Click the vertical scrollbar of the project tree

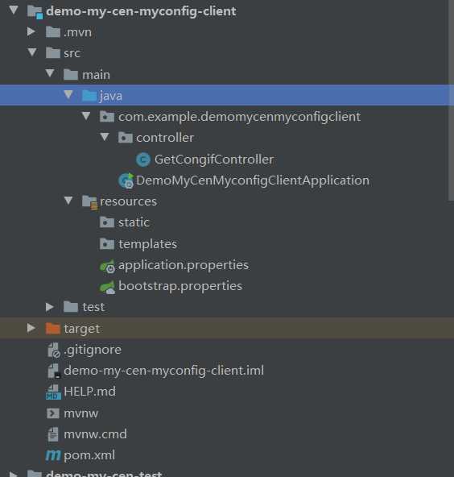(451, 101)
